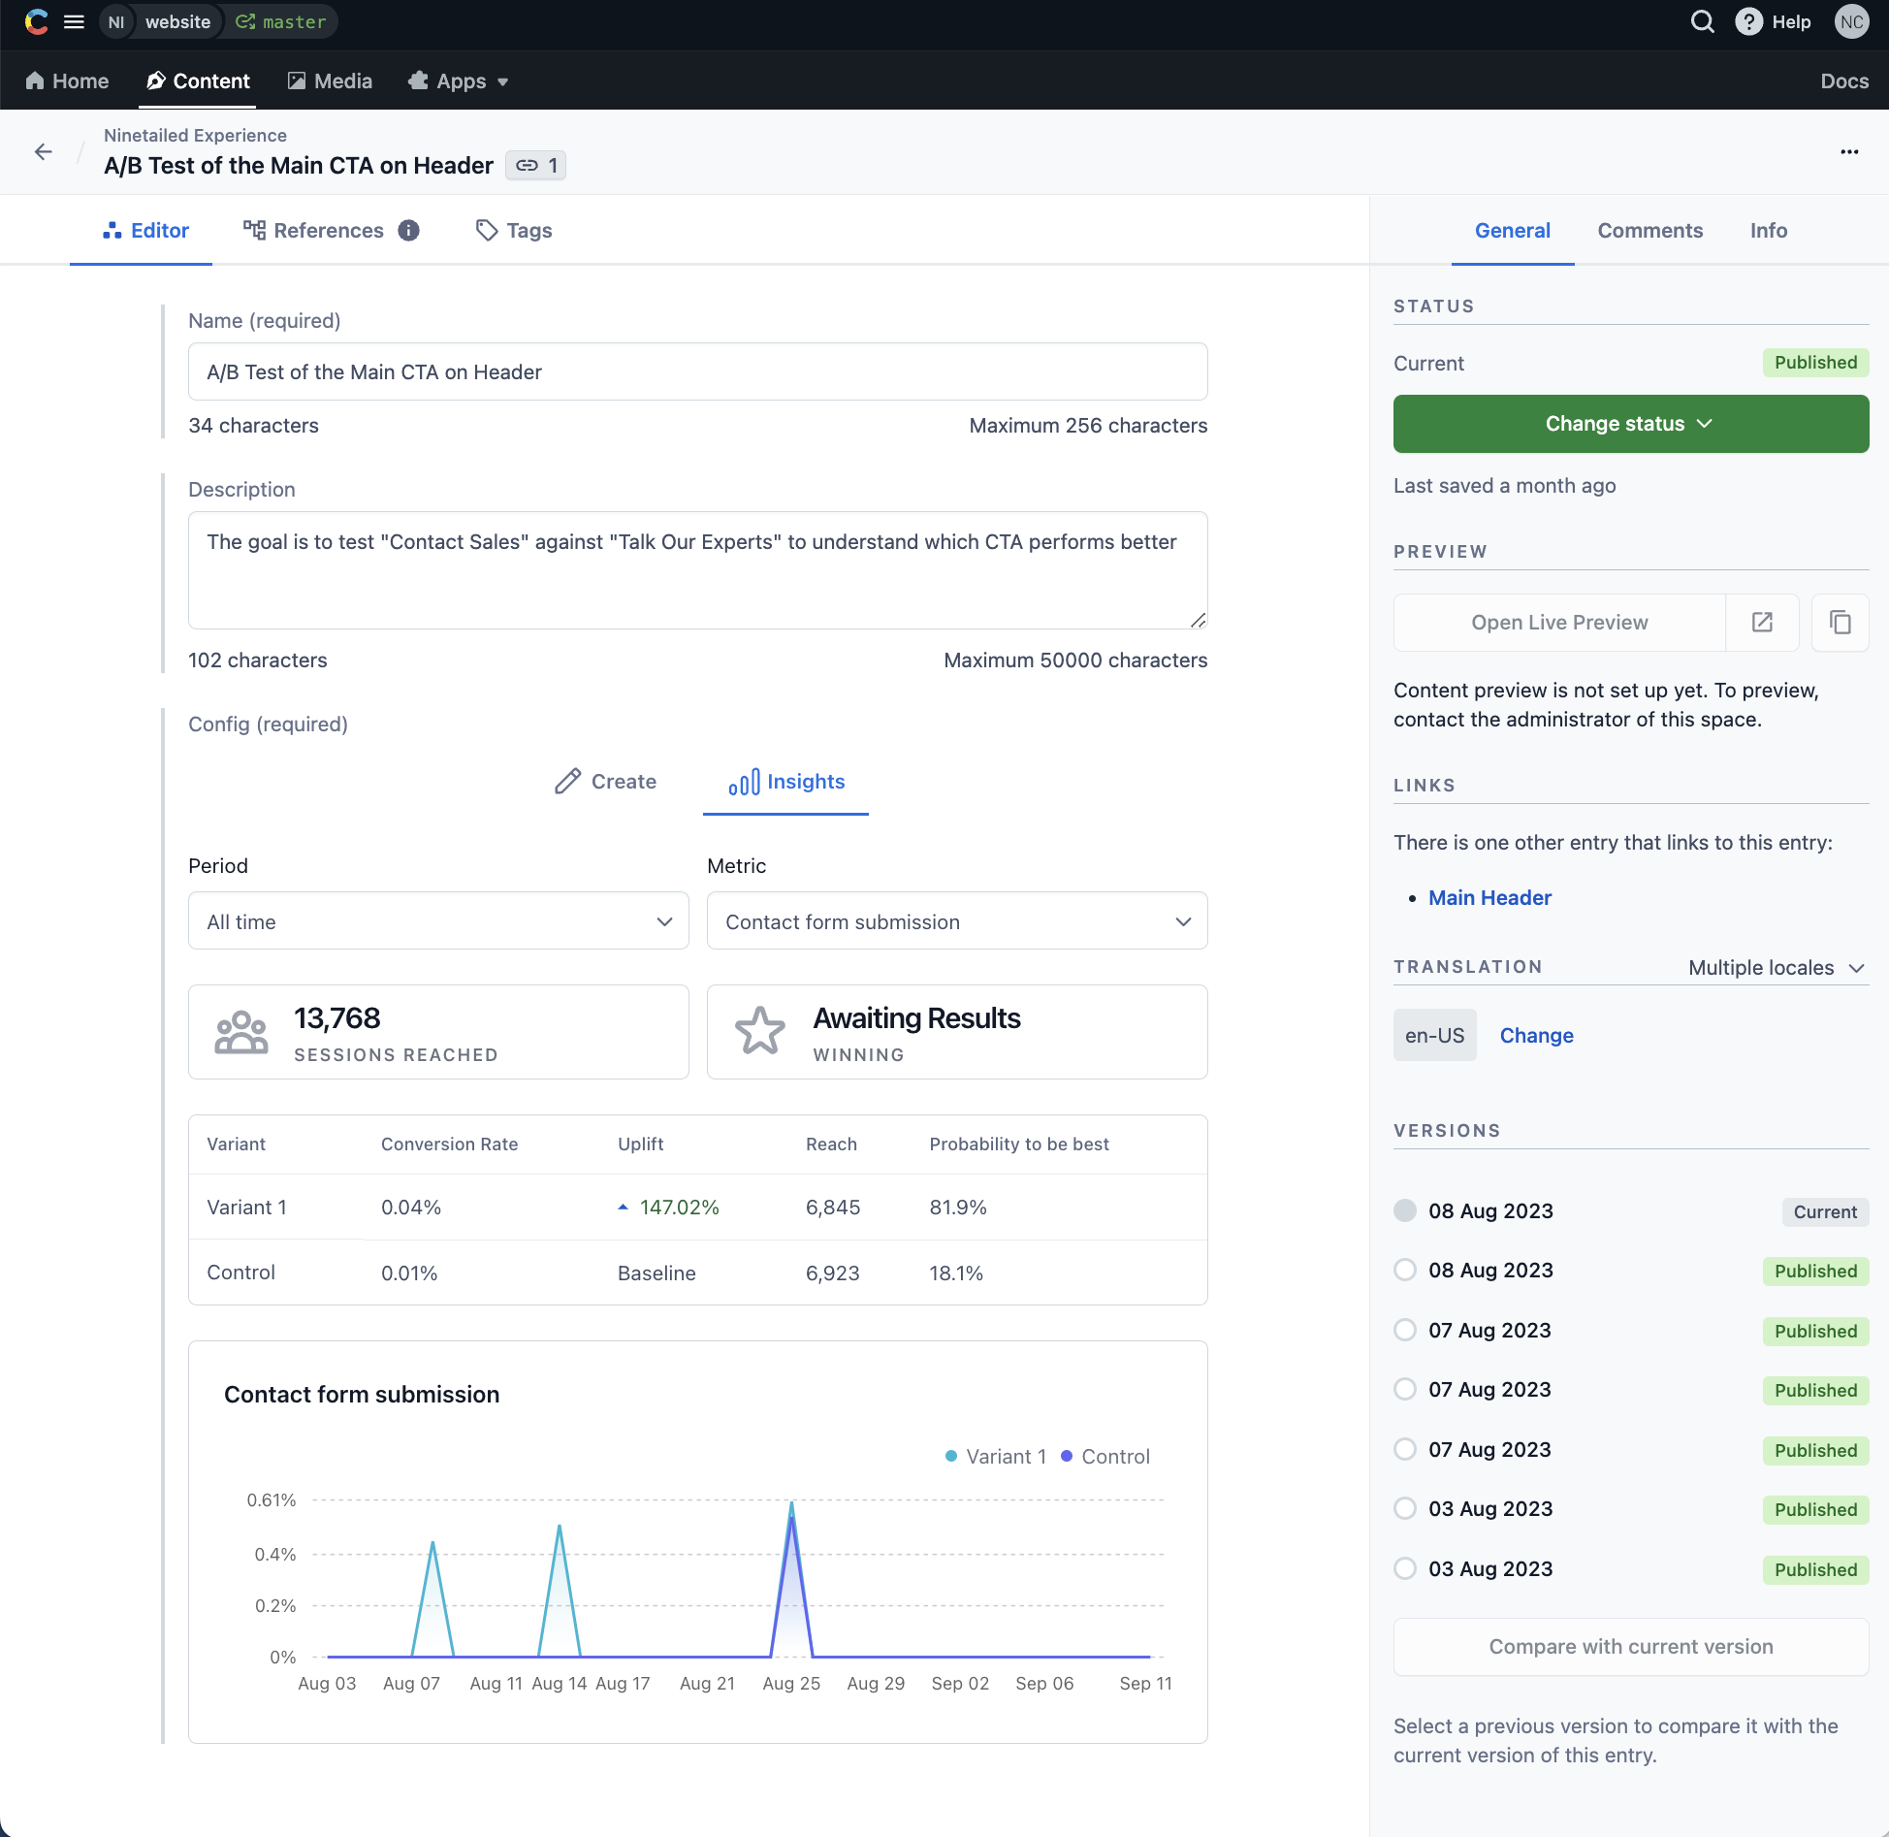Expand the Multiple locales dropdown

pyautogui.click(x=1776, y=968)
